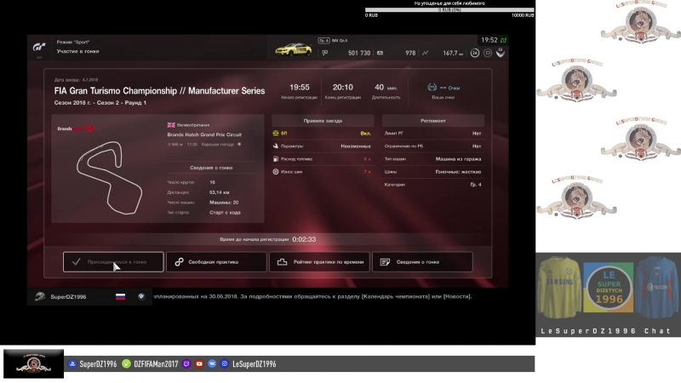This screenshot has width=681, height=383.
Task: Click the Категория row value Гр. 4
Action: click(476, 185)
